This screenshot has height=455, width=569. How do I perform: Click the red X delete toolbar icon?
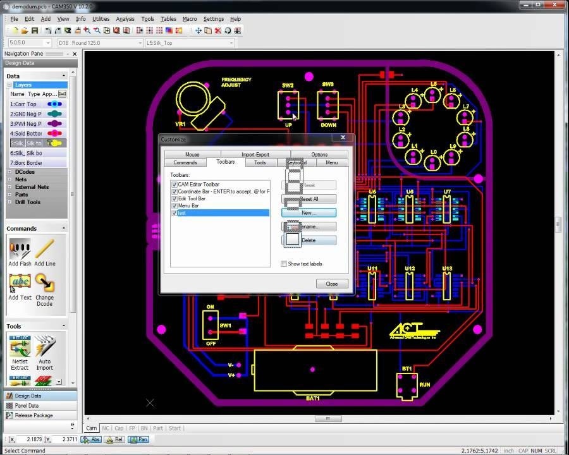[218, 30]
